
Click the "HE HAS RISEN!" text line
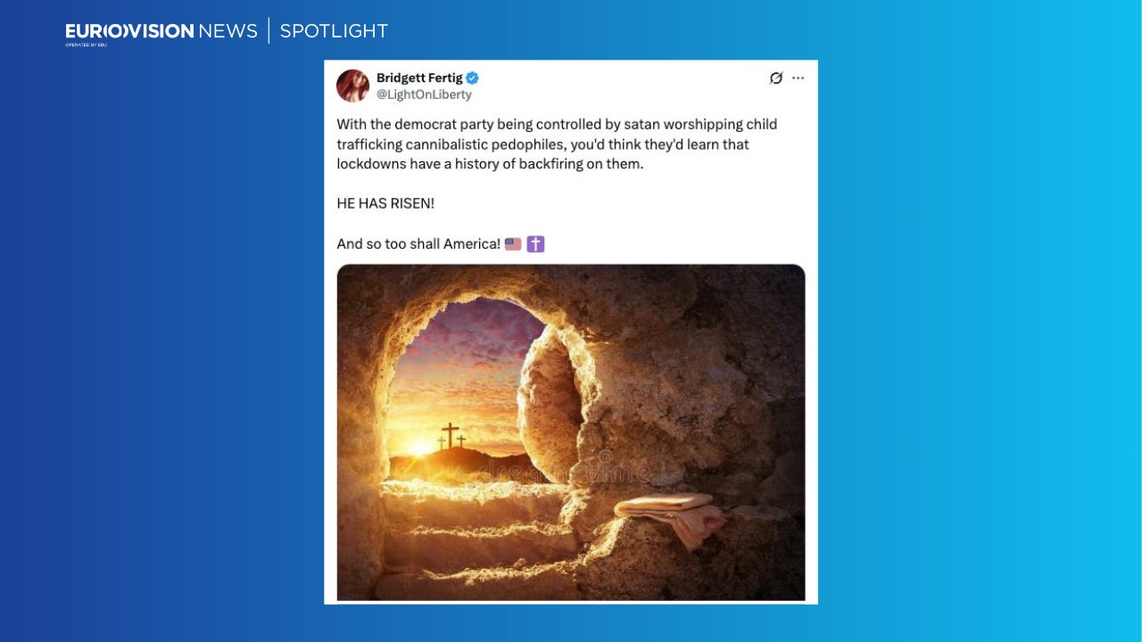[x=385, y=203]
